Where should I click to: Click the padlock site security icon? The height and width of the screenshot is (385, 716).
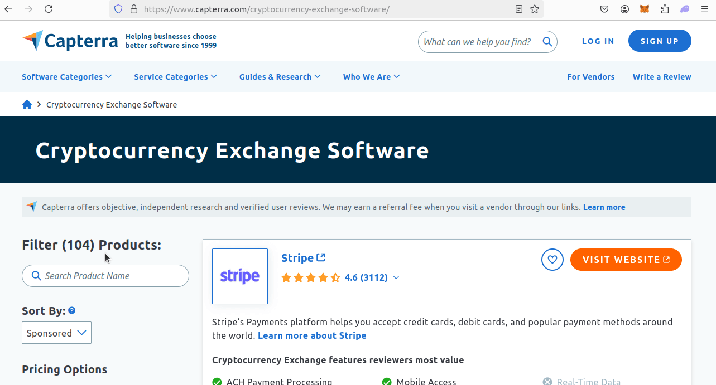tap(133, 9)
